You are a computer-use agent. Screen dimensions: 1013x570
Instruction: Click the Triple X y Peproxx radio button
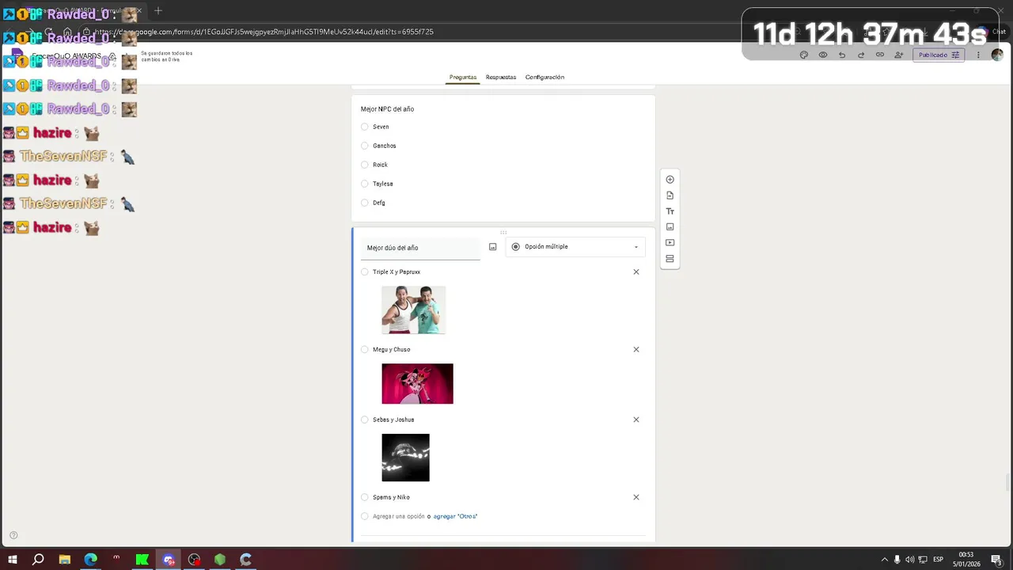pyautogui.click(x=365, y=272)
